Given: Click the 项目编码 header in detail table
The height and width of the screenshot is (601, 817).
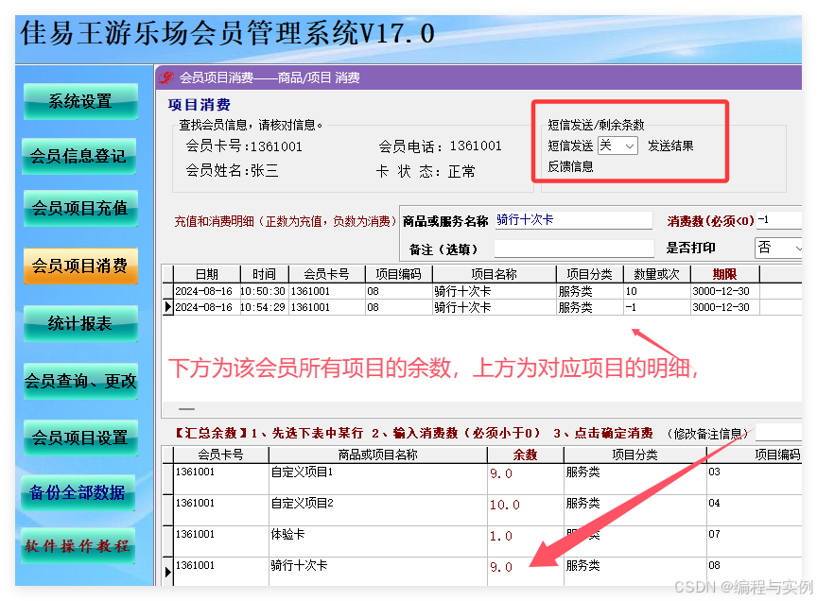Looking at the screenshot, I should click(x=399, y=274).
